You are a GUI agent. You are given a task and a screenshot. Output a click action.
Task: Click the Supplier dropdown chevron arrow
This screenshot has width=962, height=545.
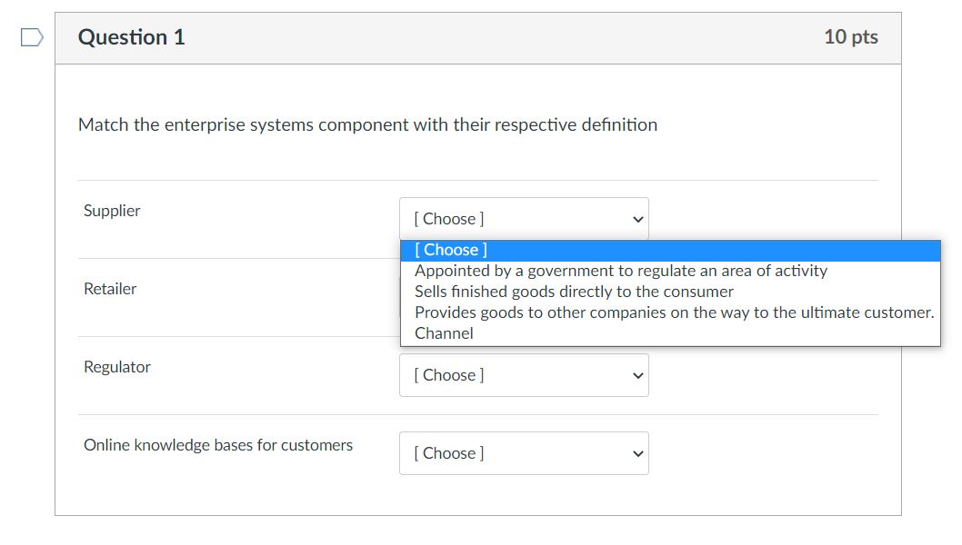tap(636, 218)
